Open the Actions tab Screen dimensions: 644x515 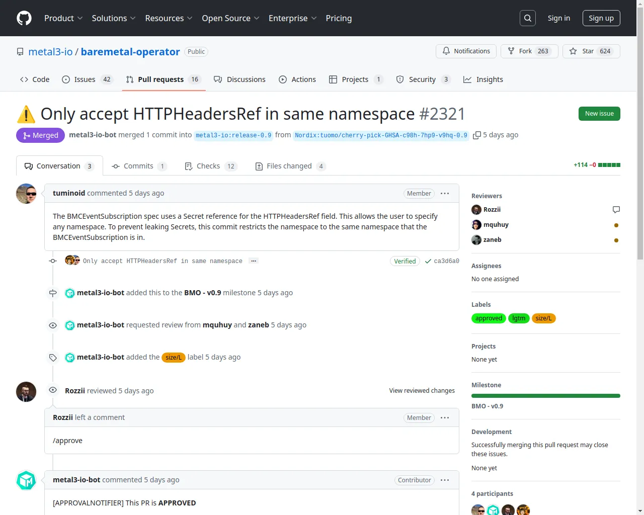click(x=297, y=79)
